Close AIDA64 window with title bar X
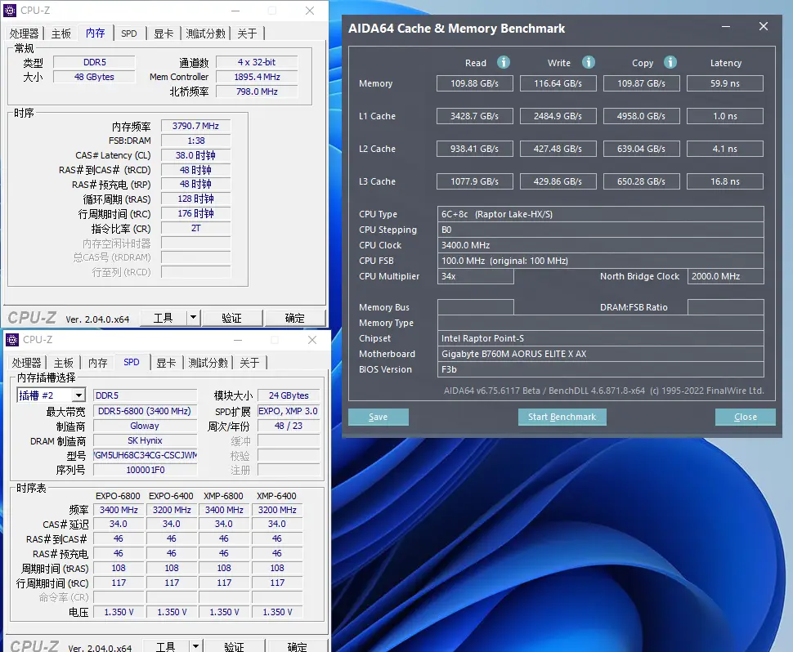This screenshot has height=652, width=793. pyautogui.click(x=764, y=26)
